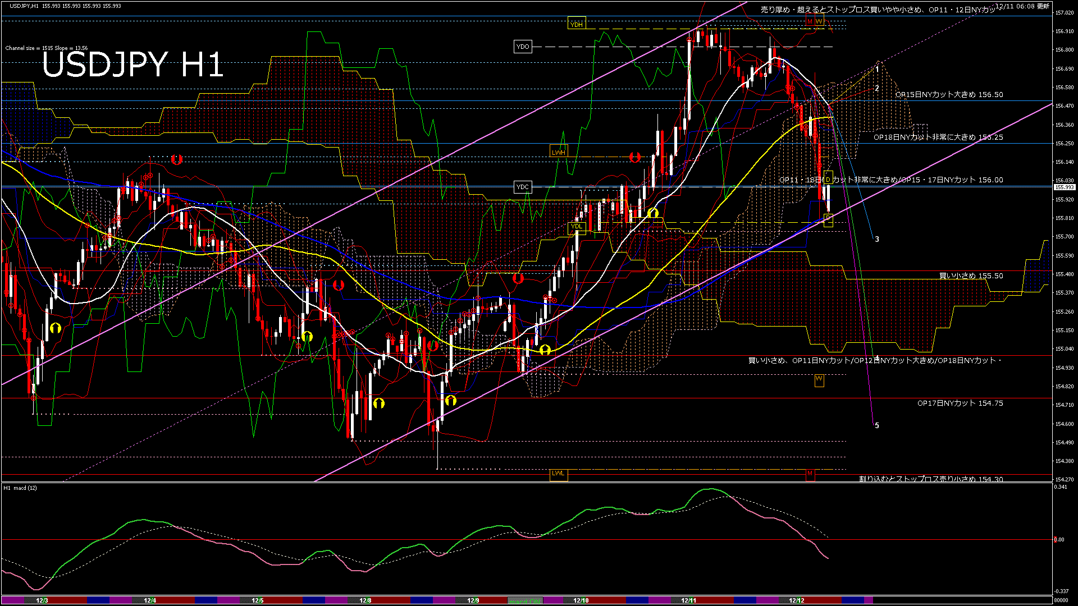Click the 'H1 macd (12)' indicator label
The width and height of the screenshot is (1078, 606).
[x=20, y=488]
